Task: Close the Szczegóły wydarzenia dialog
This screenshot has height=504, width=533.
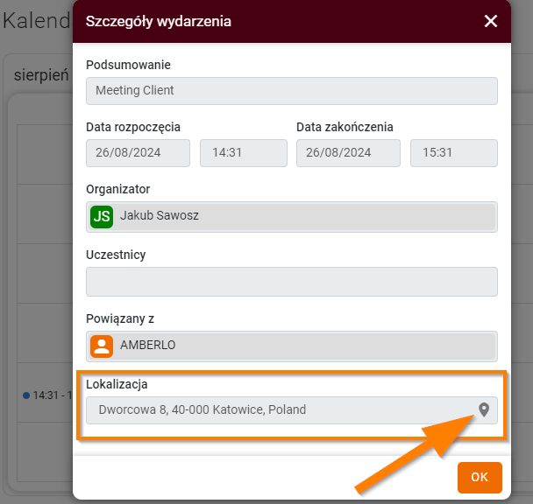Action: [491, 21]
